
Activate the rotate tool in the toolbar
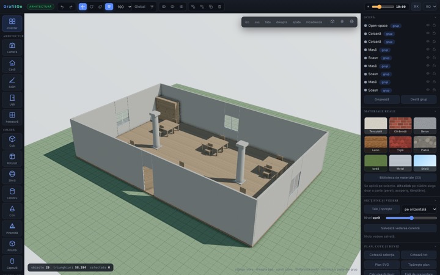(92, 7)
